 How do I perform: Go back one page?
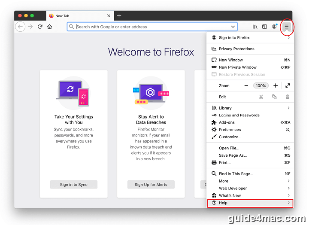pyautogui.click(x=20, y=27)
